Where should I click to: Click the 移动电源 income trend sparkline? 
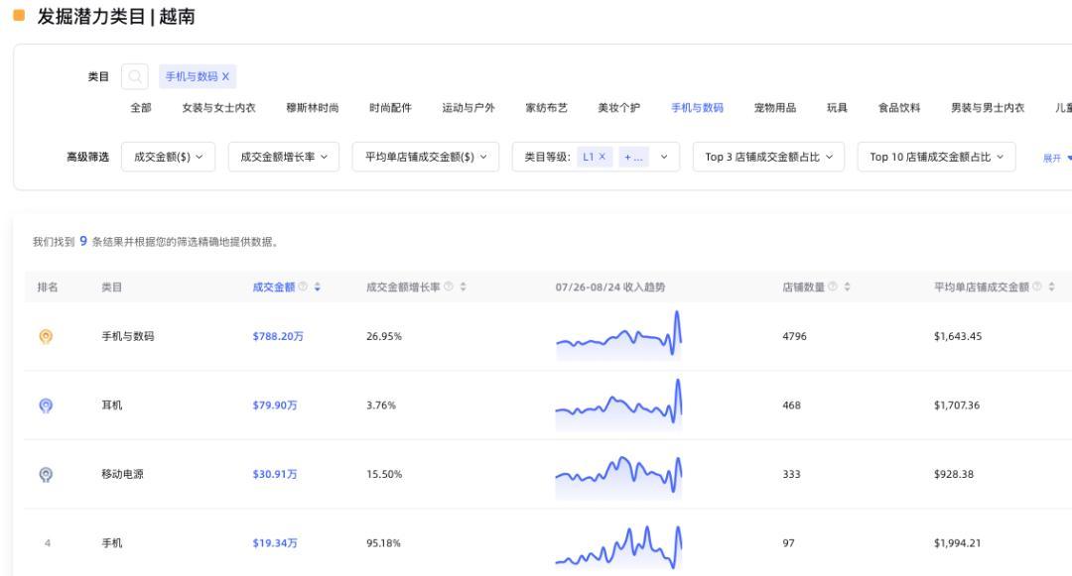(x=618, y=476)
